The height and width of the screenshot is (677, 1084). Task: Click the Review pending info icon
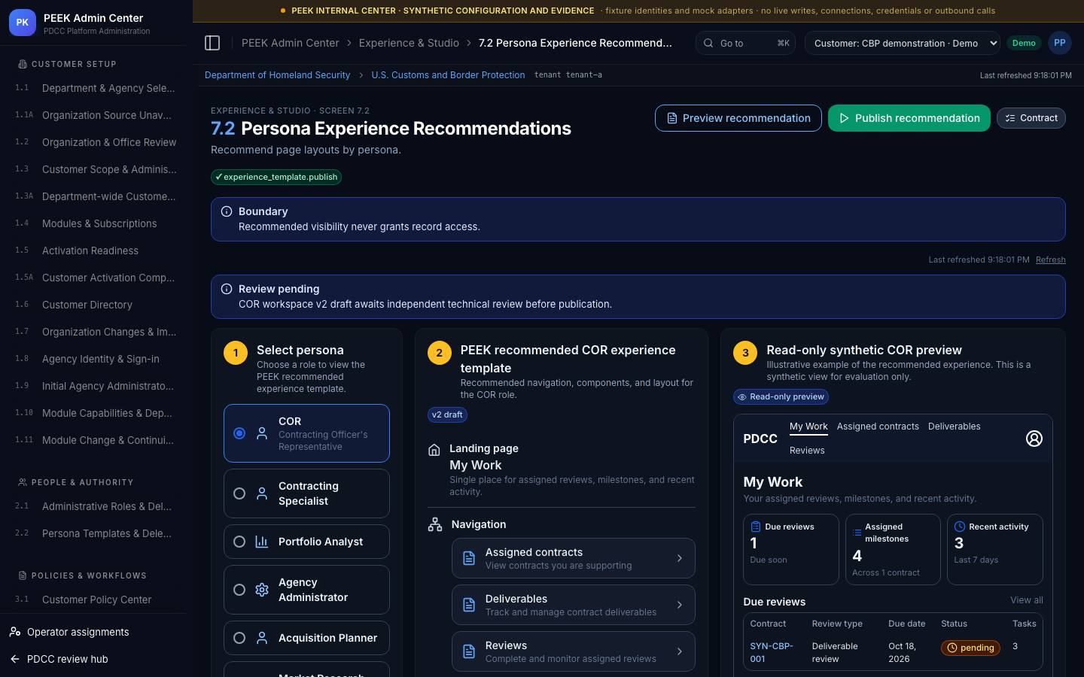tap(227, 289)
